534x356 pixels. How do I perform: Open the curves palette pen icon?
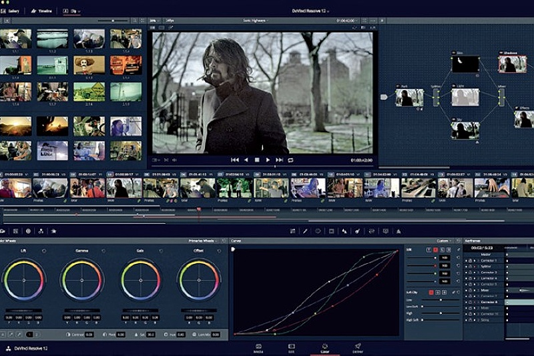tap(305, 231)
